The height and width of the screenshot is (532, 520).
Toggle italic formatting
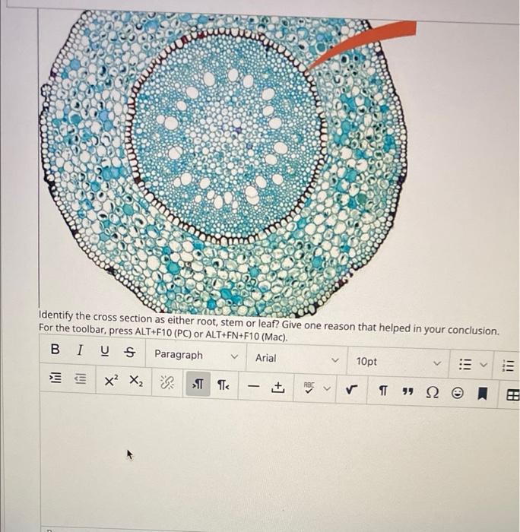click(80, 350)
